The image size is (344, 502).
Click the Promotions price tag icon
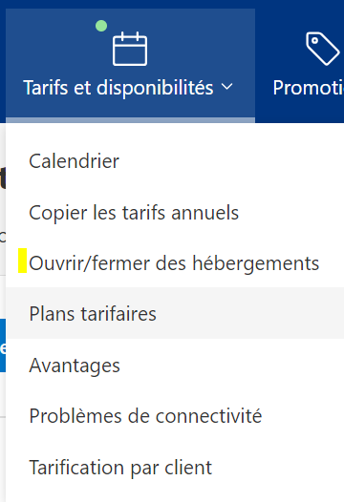pos(323,49)
